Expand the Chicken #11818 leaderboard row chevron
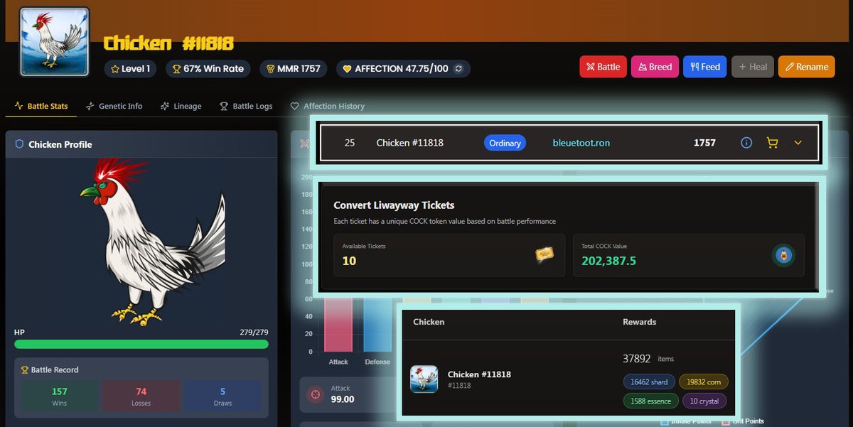The image size is (853, 427). tap(798, 143)
